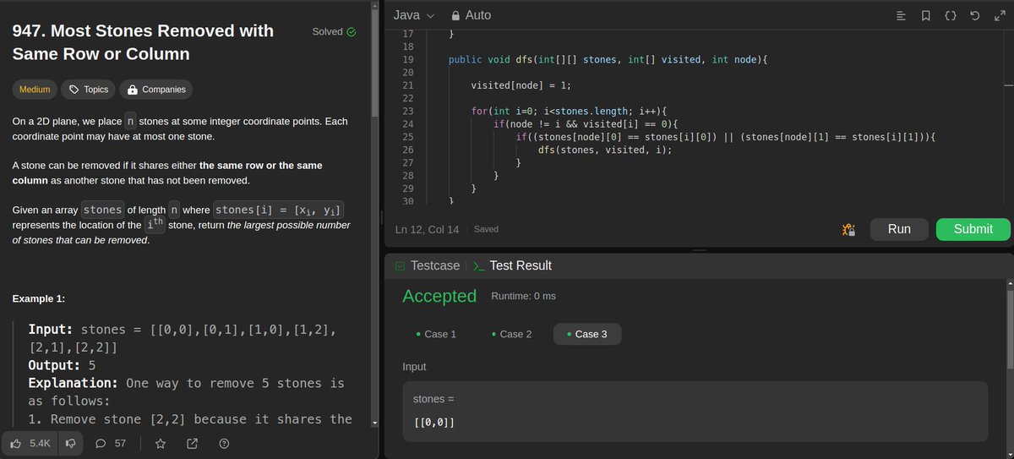Click the problem title text

tap(143, 42)
